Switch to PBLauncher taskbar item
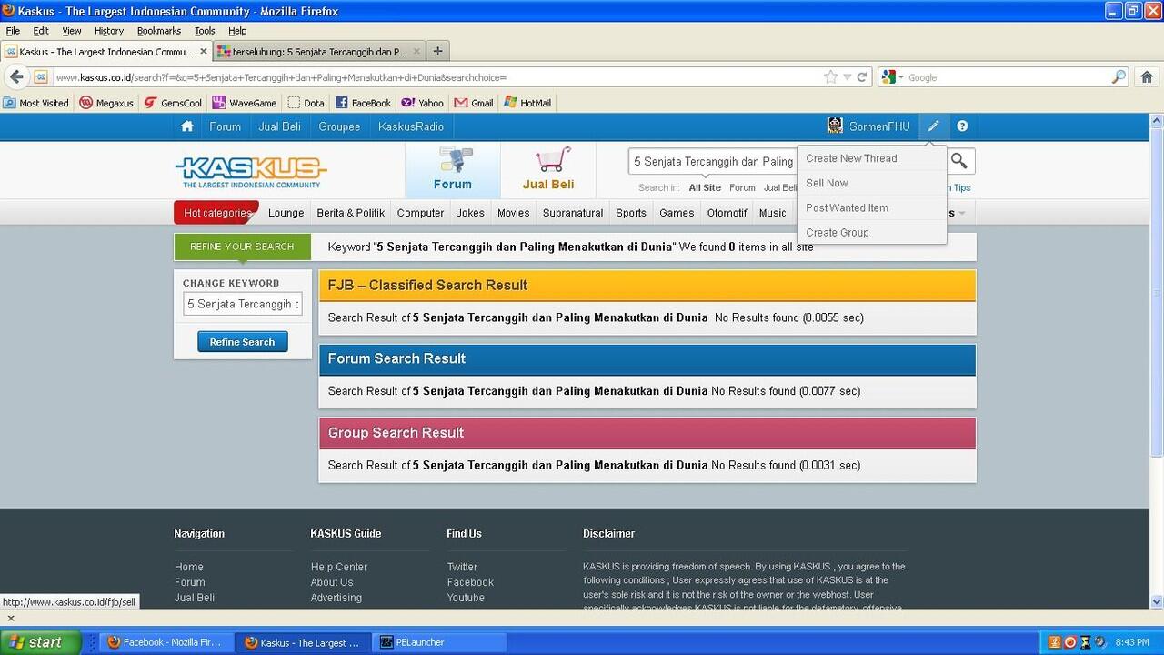1164x655 pixels. (x=438, y=642)
